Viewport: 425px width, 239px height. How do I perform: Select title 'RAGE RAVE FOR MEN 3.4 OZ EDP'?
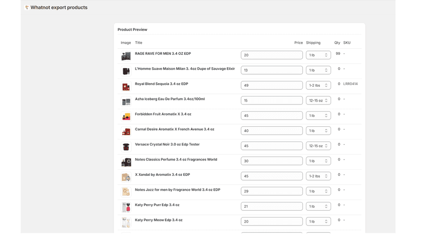pyautogui.click(x=163, y=54)
